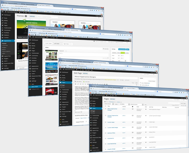Open Meta Slider in the Pages window sidebar
Screen dimensions: 189x153
coord(95,148)
